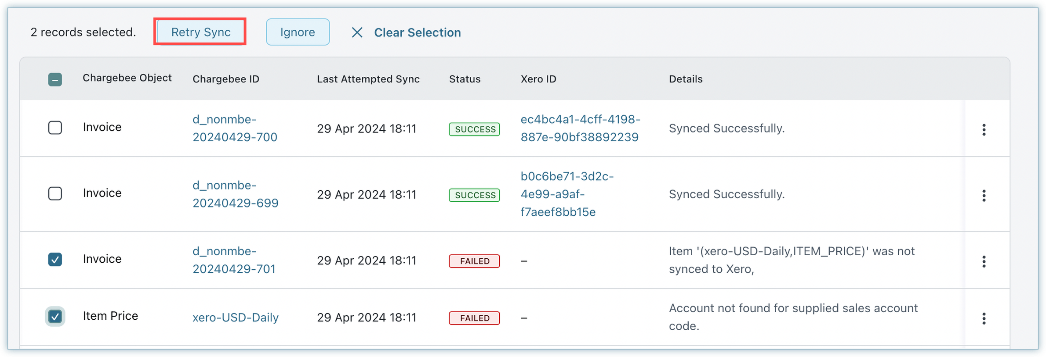
Task: Open three-dot menu for Item Price row
Action: click(984, 318)
